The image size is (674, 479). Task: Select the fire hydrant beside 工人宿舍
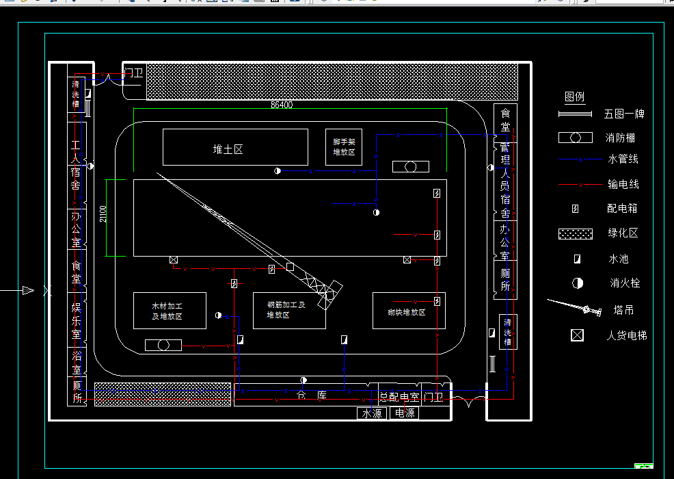click(90, 166)
